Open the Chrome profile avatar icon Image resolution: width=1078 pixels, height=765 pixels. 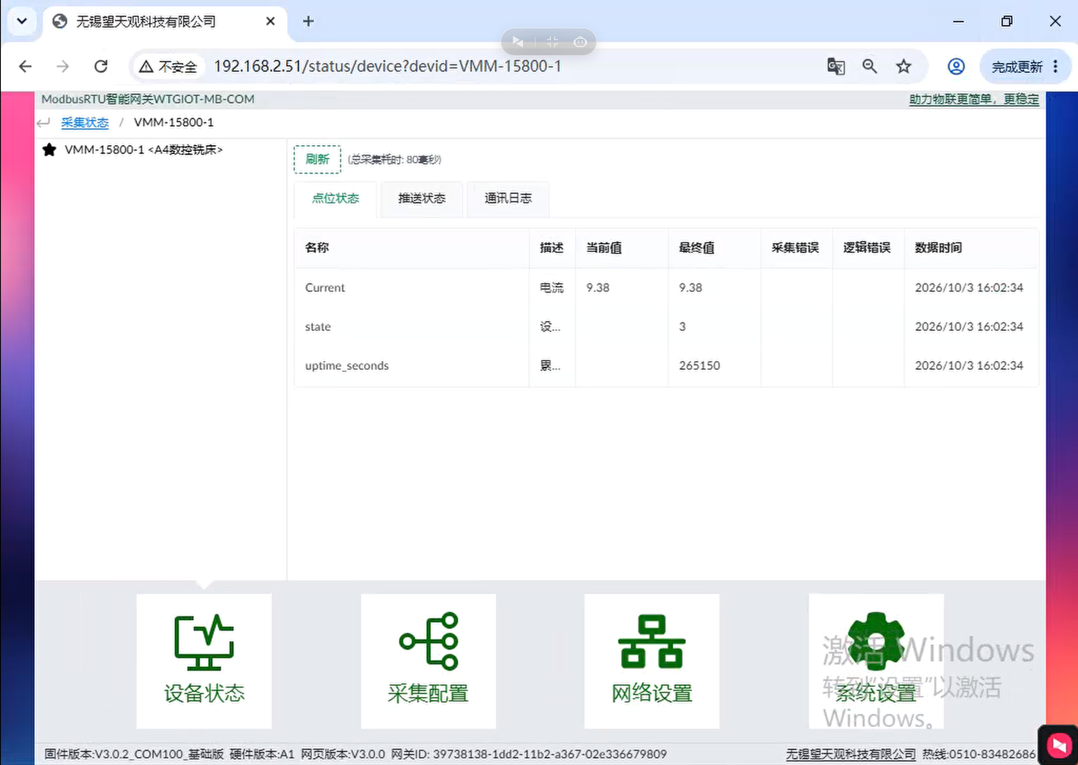(956, 67)
